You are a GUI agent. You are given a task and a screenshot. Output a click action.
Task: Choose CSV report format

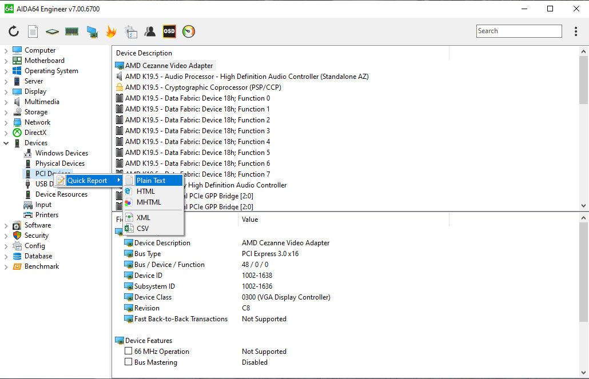coord(153,229)
